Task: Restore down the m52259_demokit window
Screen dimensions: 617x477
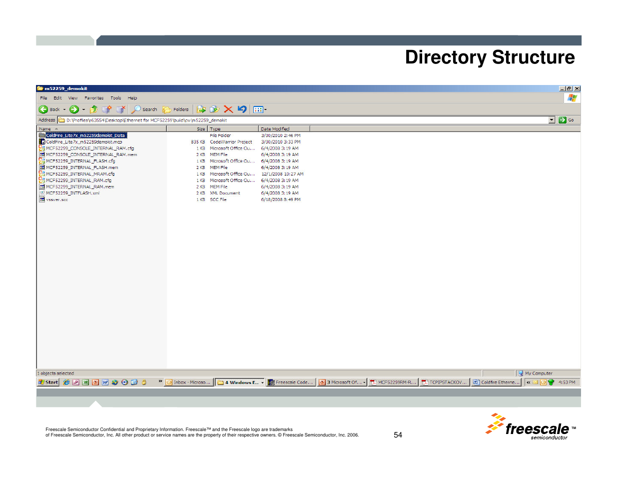Action: [x=569, y=88]
